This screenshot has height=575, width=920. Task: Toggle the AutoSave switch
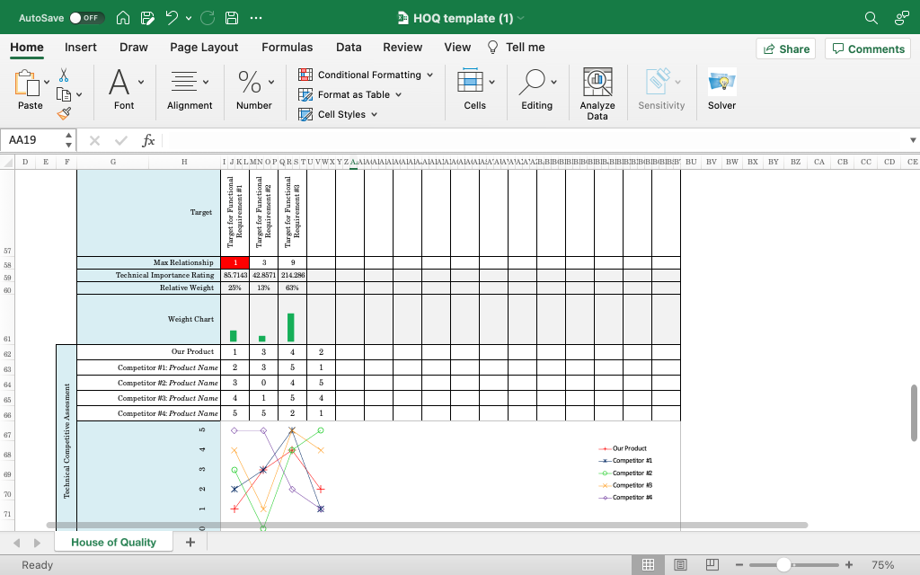pos(87,18)
